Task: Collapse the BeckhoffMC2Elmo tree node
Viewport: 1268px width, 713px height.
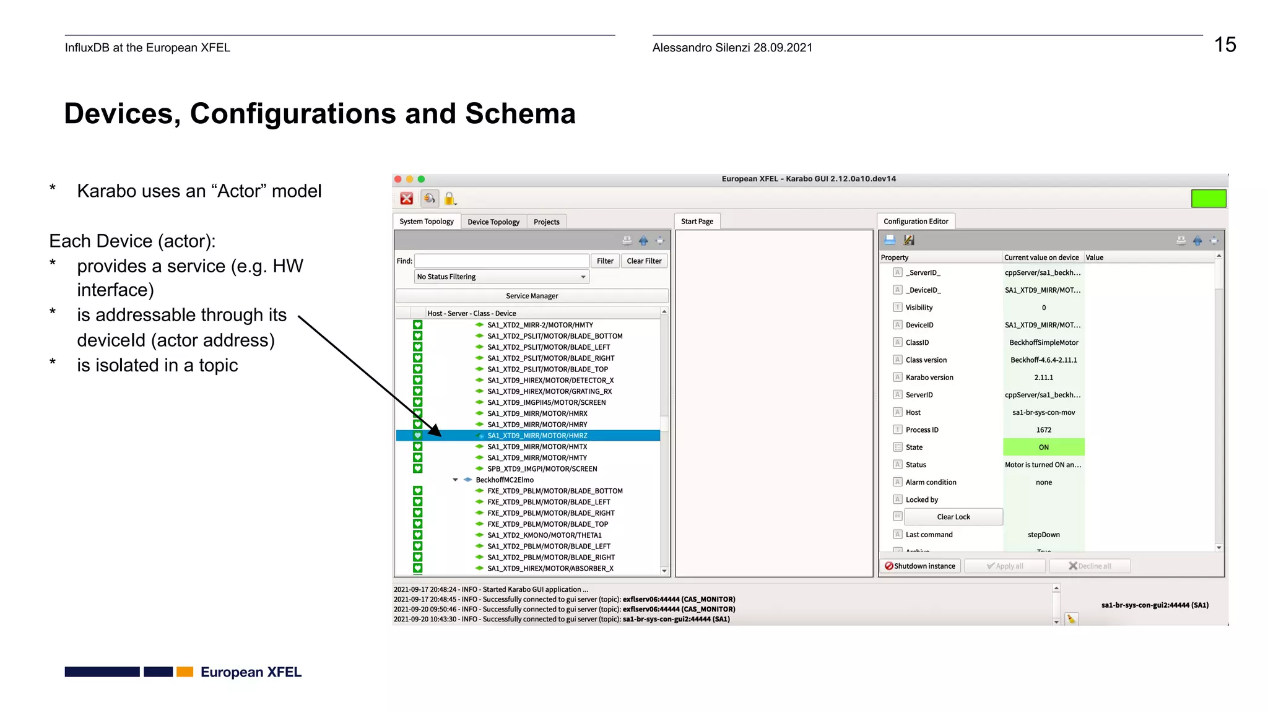Action: (455, 480)
